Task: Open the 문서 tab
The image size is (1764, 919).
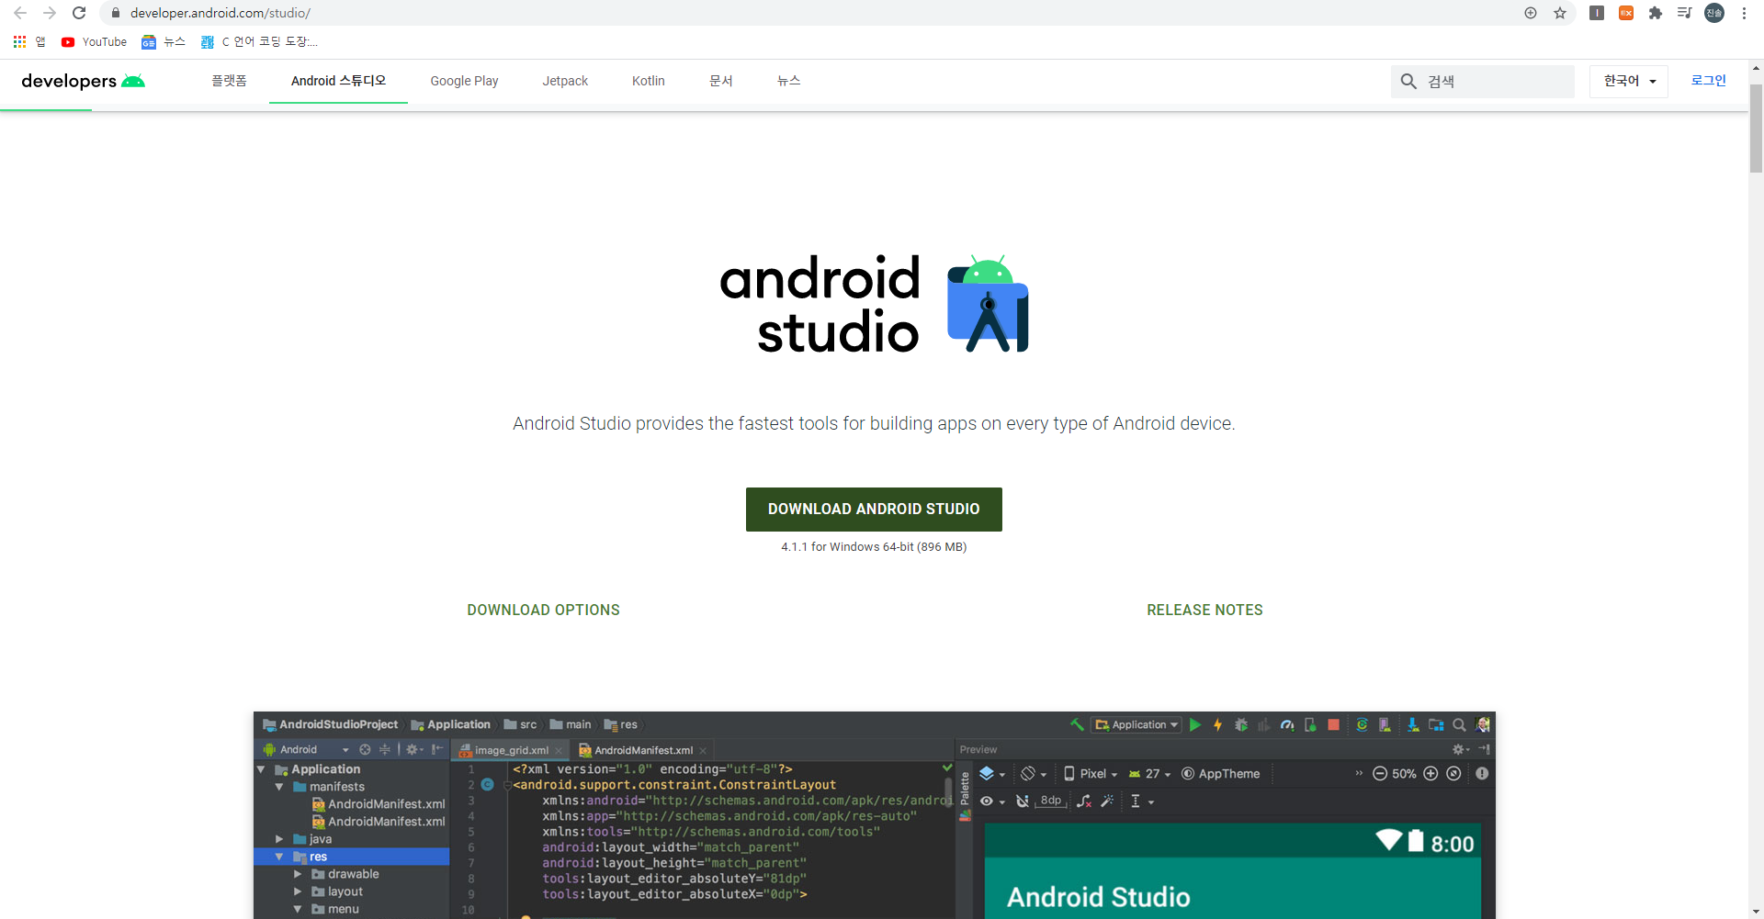Action: [721, 81]
